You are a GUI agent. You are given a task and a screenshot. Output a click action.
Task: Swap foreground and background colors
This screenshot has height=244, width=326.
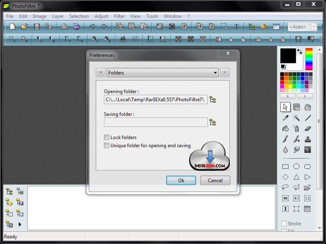(300, 51)
